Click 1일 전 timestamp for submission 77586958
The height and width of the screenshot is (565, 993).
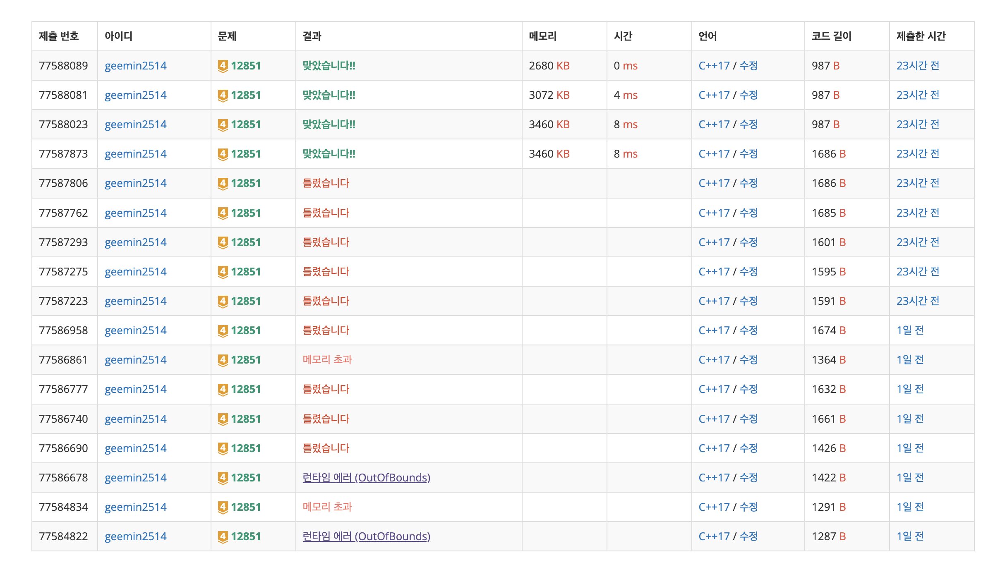click(x=910, y=330)
